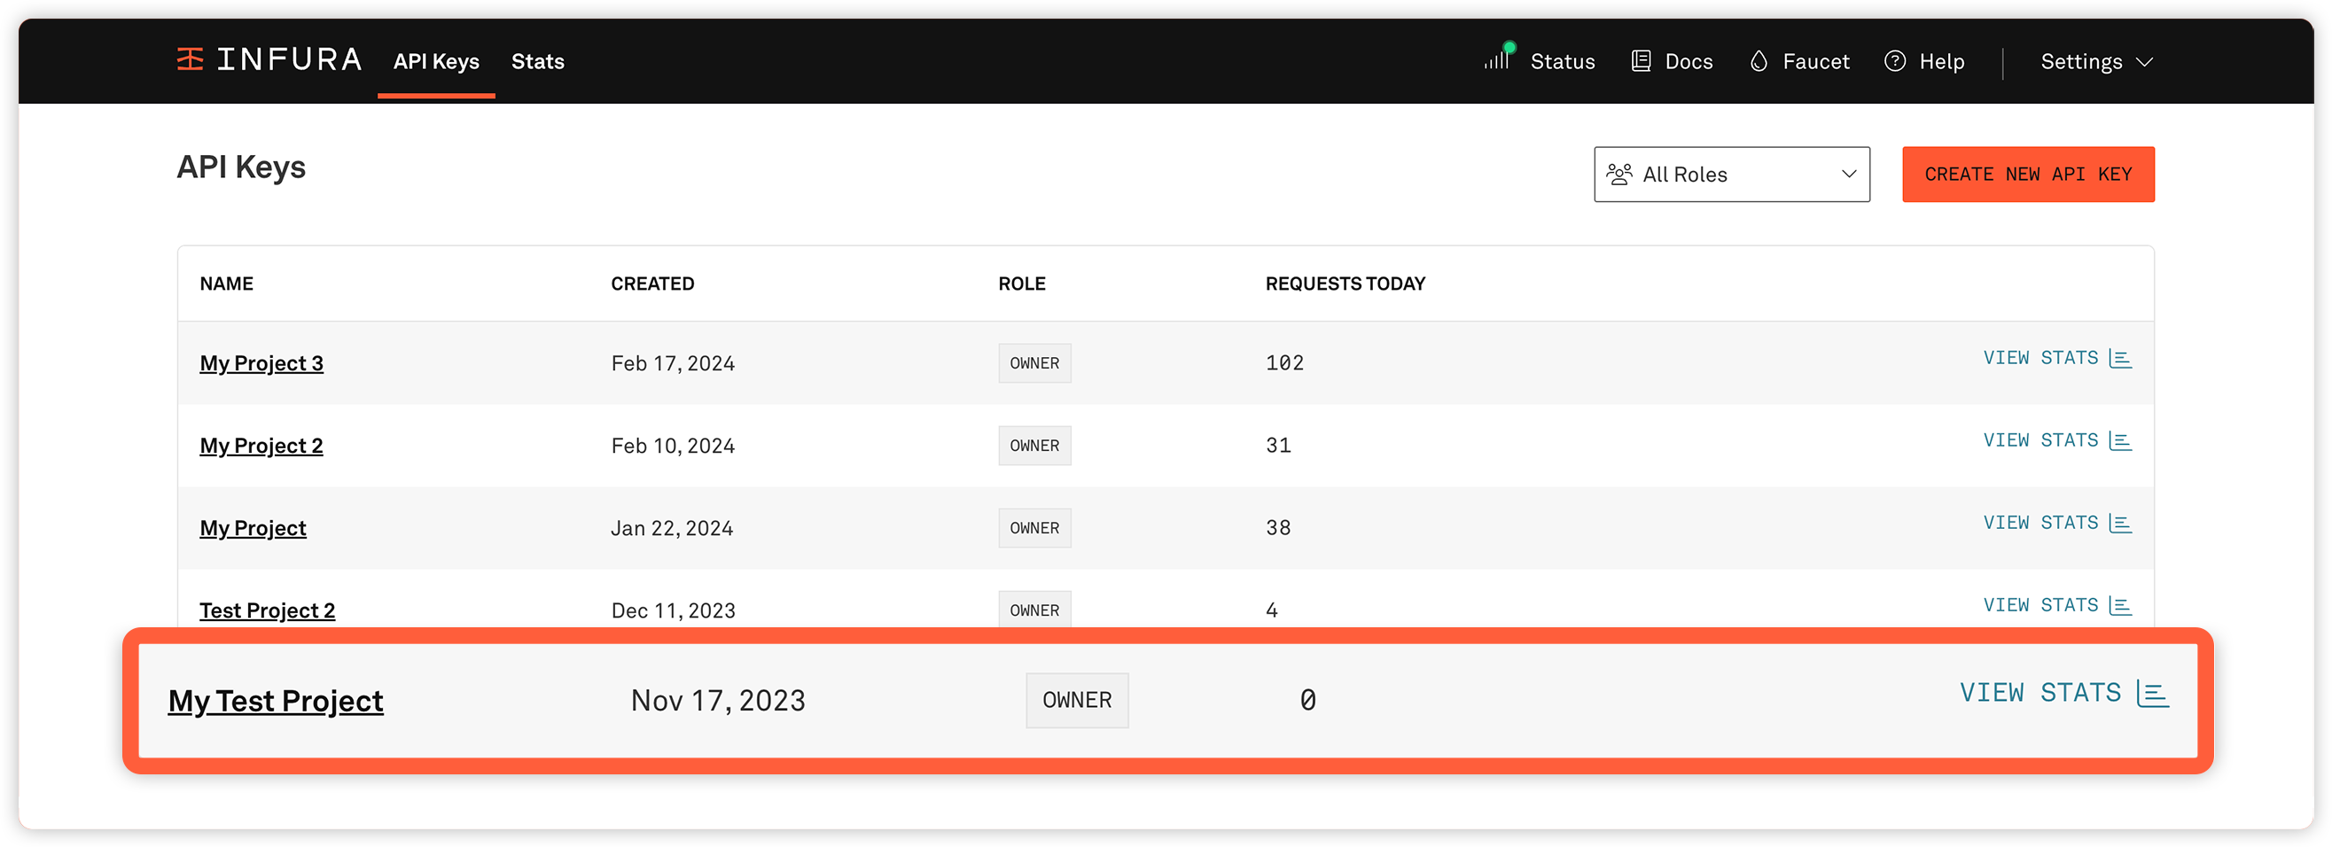Click stats chart icon for My Test Project

(2153, 693)
